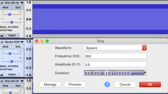The height and width of the screenshot is (94, 168).
Task: Click Select on Square 300H track
Action: [x=12, y=75]
